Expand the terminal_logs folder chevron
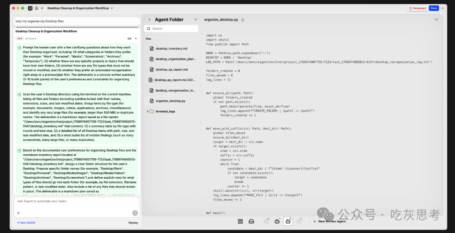 pyautogui.click(x=147, y=111)
